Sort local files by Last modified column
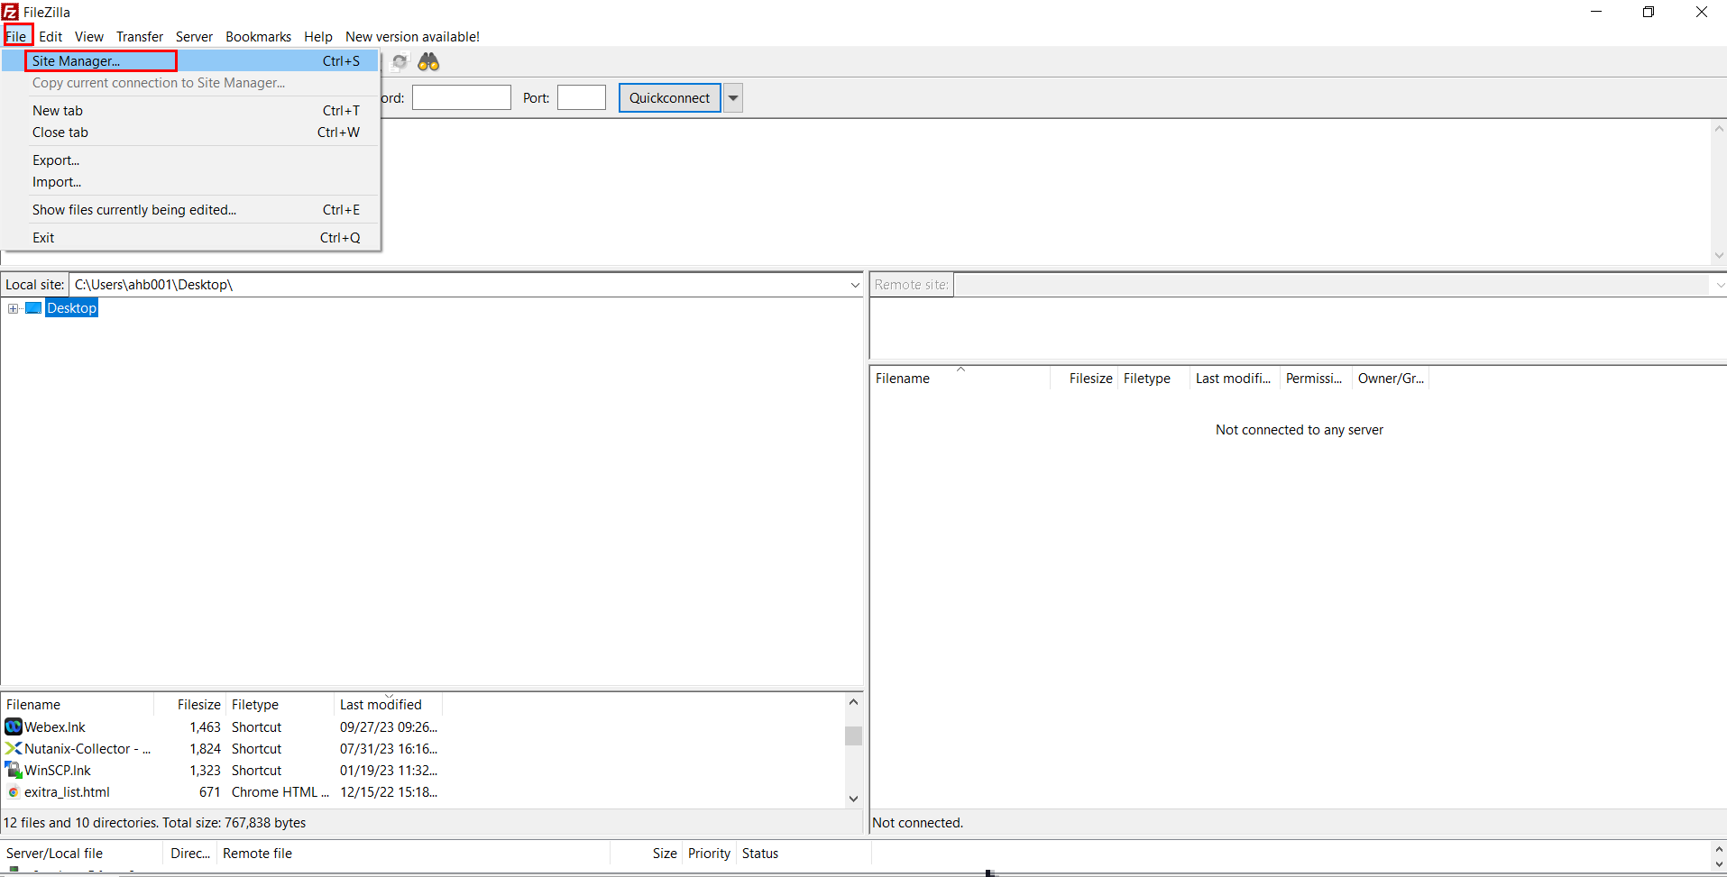The height and width of the screenshot is (877, 1727). pyautogui.click(x=388, y=704)
